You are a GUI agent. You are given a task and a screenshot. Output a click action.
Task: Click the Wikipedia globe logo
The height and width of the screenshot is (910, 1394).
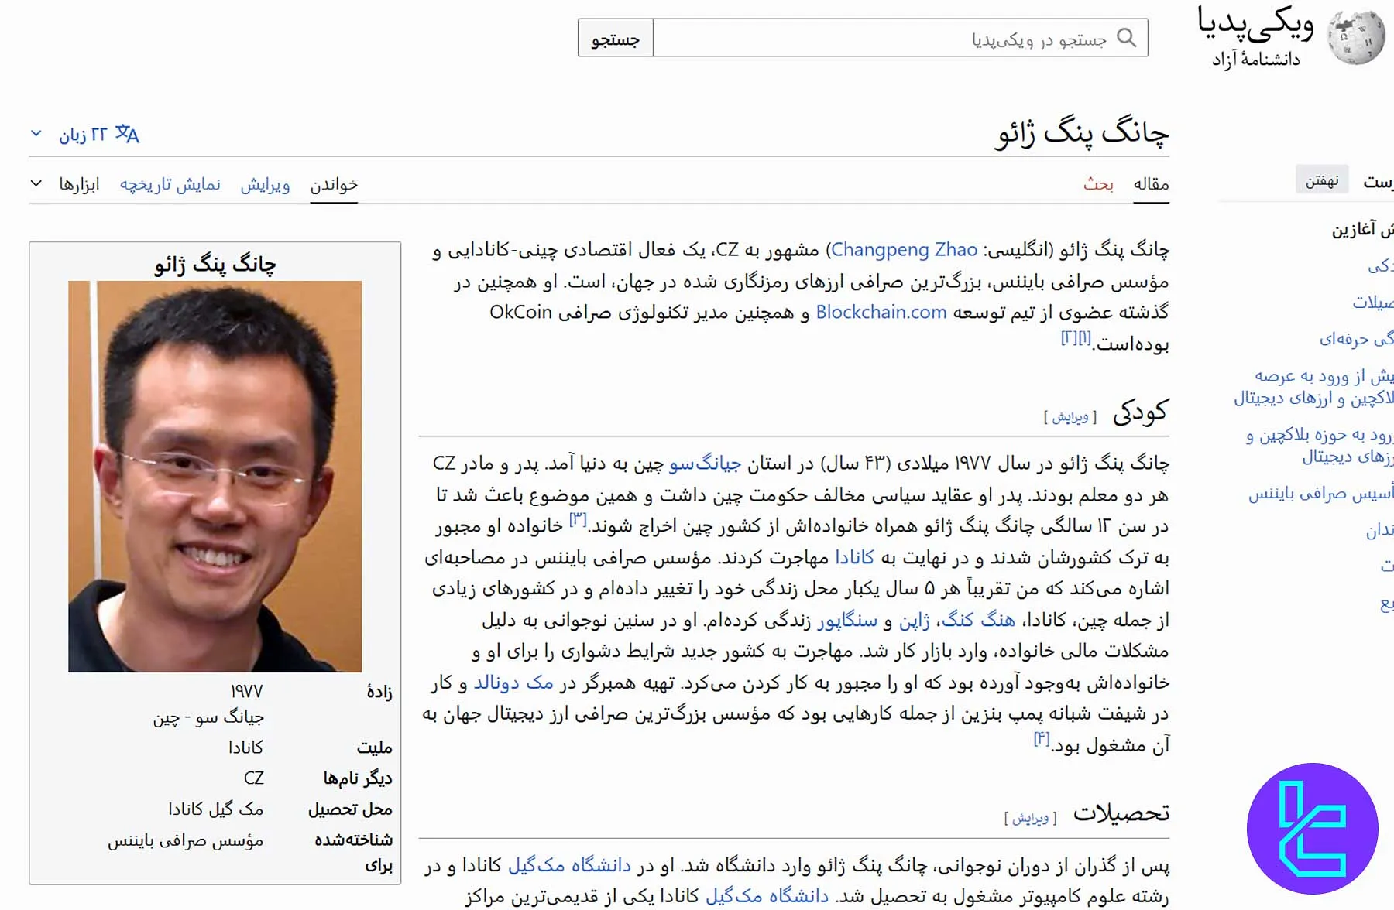(1355, 36)
